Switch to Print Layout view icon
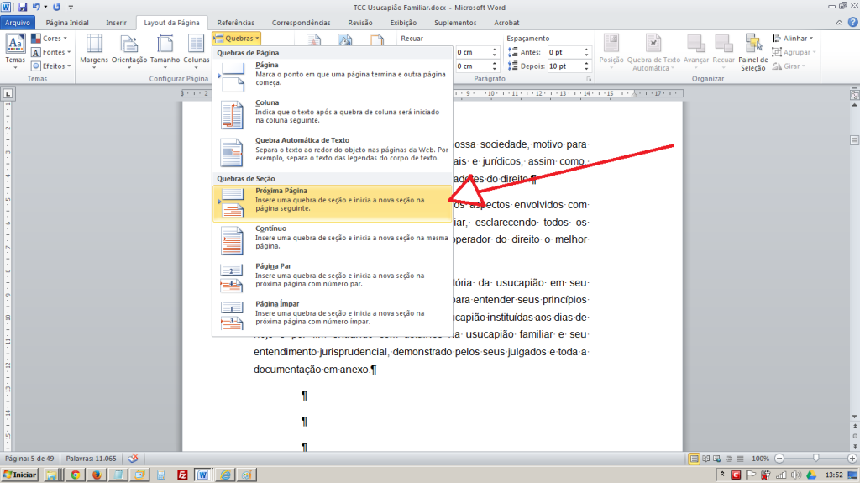Viewport: 860px width, 483px height. click(x=694, y=459)
